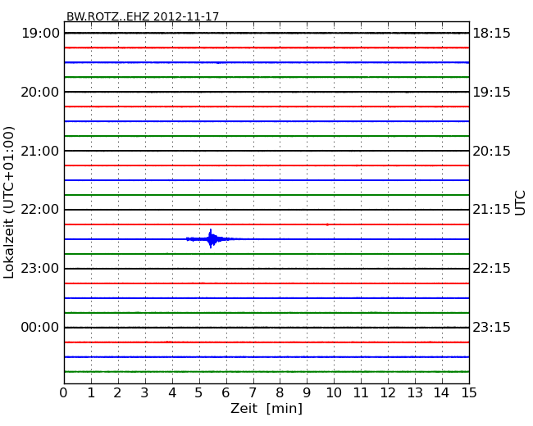The image size is (533, 426).
Task: Click the Zeit [min] axis label
Action: [x=266, y=408]
